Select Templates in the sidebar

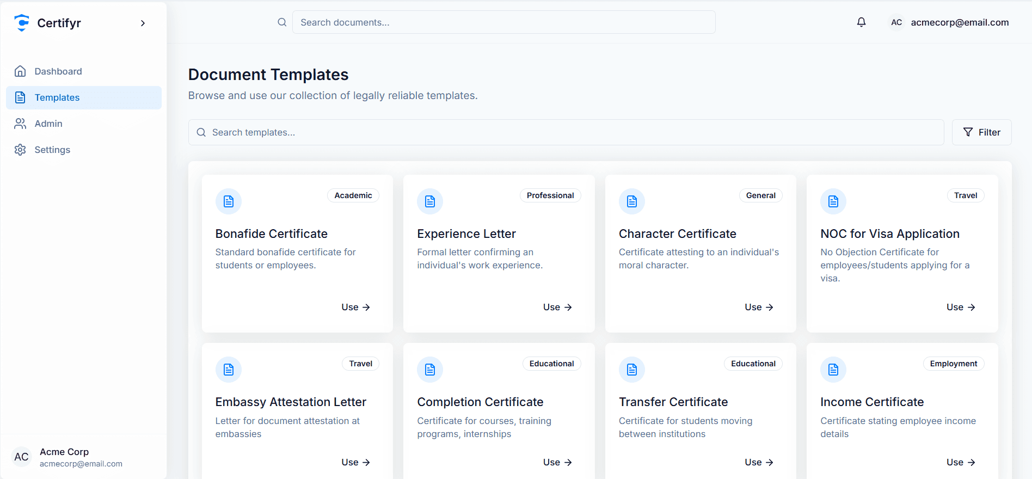[x=84, y=97]
